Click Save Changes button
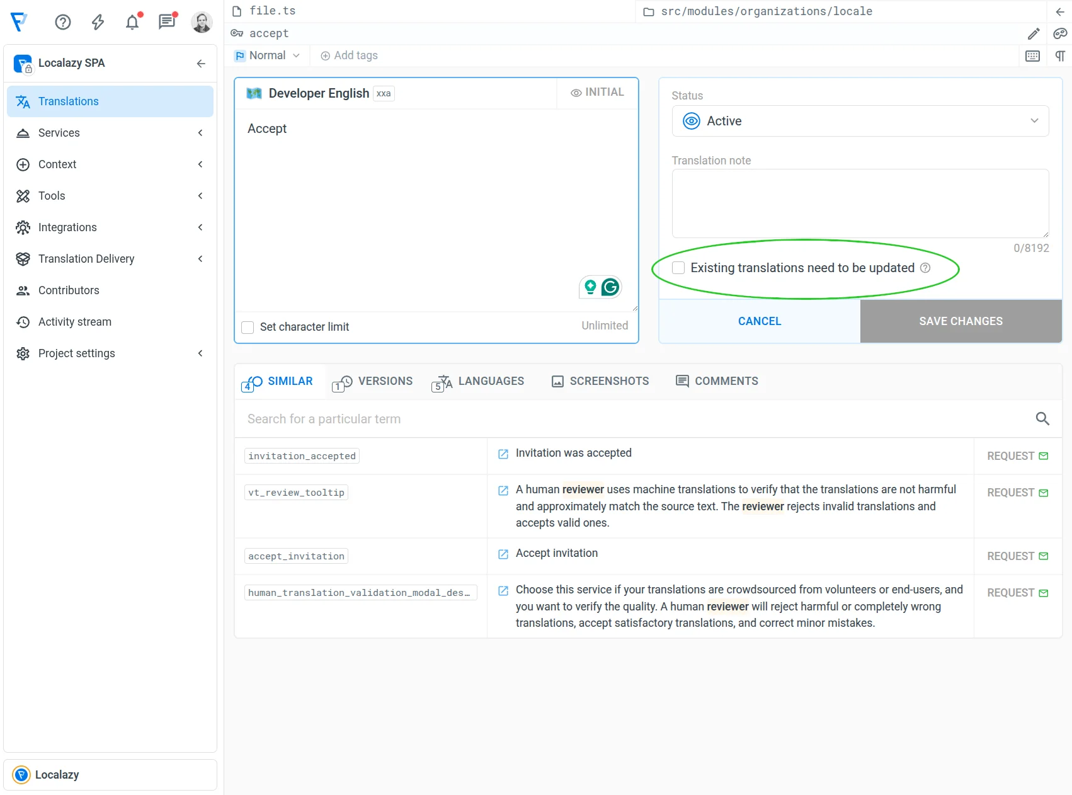Image resolution: width=1072 pixels, height=795 pixels. [x=961, y=321]
